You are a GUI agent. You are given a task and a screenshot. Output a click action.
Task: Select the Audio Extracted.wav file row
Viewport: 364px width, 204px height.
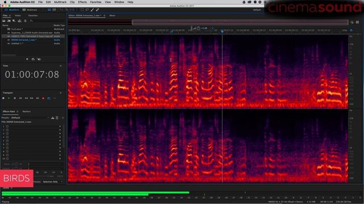point(33,33)
